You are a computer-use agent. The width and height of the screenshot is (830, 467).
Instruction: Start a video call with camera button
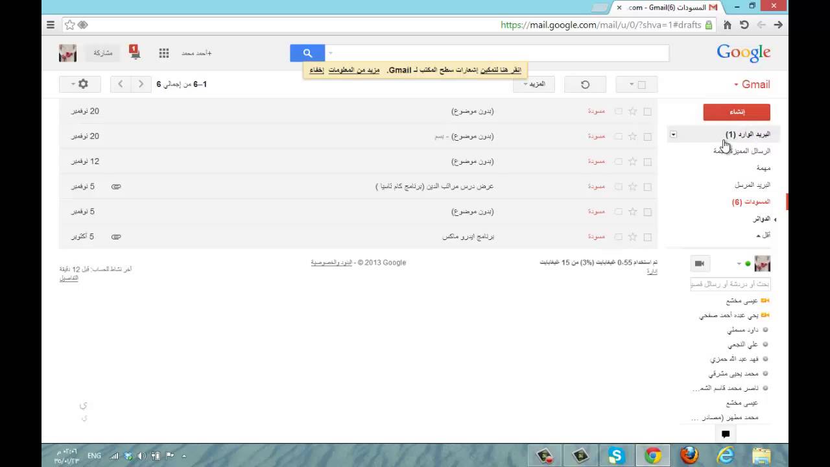(x=700, y=263)
